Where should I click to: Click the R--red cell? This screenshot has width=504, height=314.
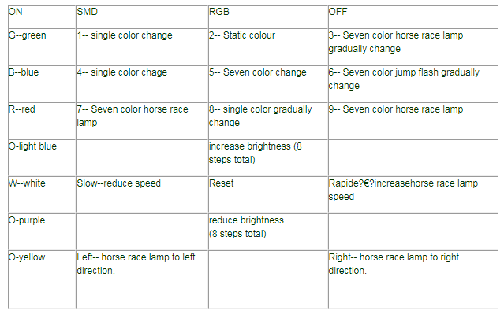[x=42, y=121]
